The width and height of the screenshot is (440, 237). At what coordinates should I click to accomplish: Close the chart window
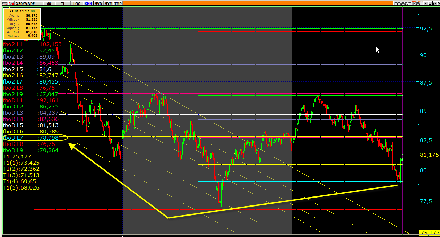(438, 3)
